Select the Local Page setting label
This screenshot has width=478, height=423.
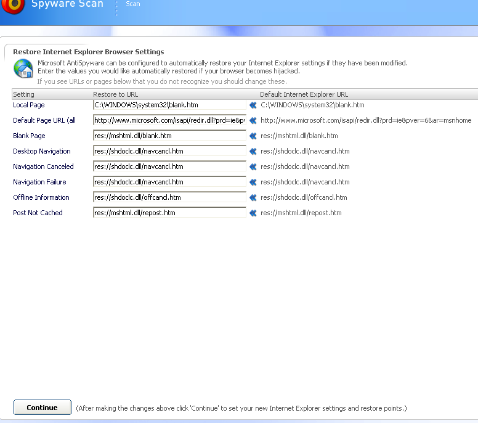coord(29,105)
